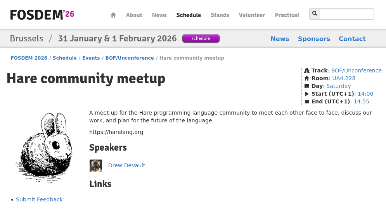
Task: Click the road icon next to Track
Action: click(307, 70)
